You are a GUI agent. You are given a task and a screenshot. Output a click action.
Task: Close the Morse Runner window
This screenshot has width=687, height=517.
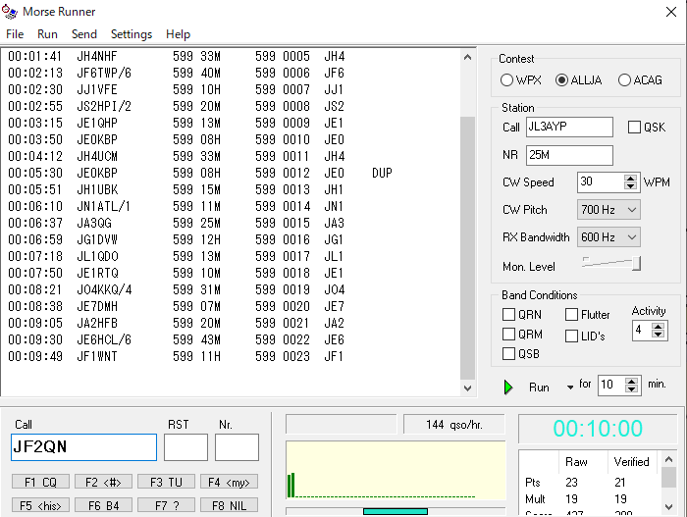[670, 12]
